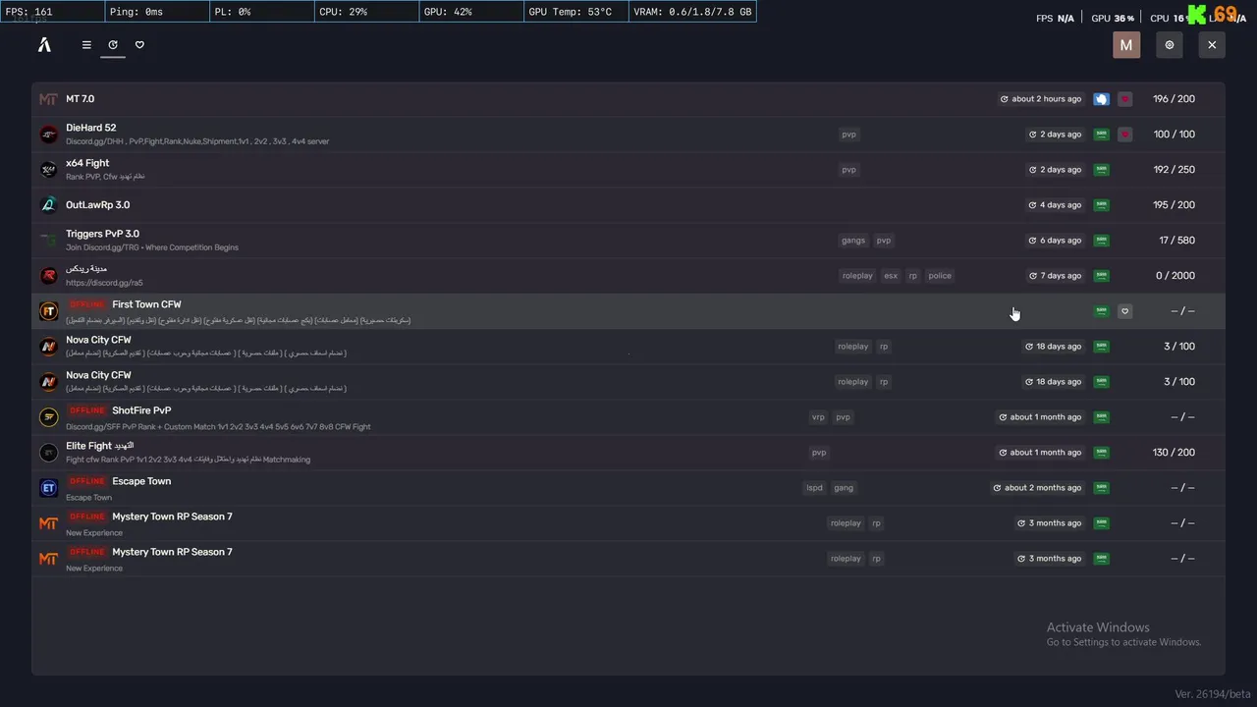Click the MT 7.0 server logo
1257x707 pixels.
coord(48,99)
